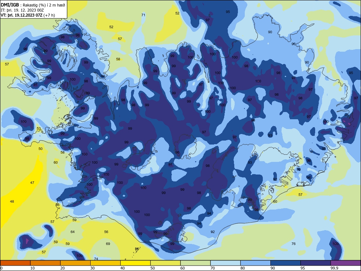Click the humidity value '47' in the yellow area
Screen dimensions: 361x271
coord(32,183)
